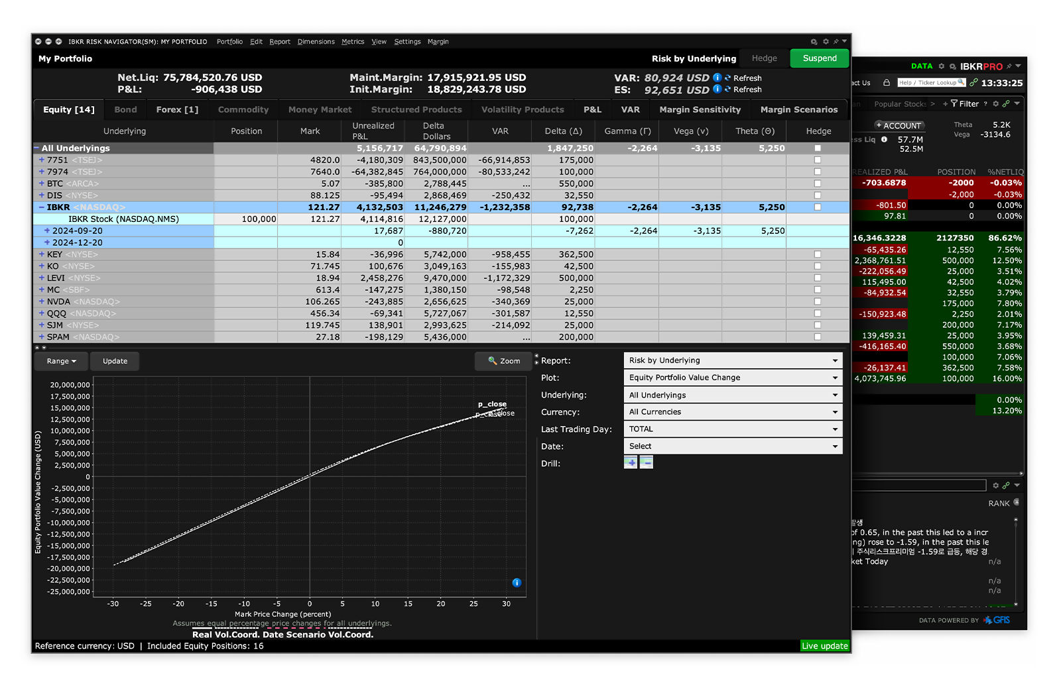Click the Help / Ticker Lookup field
This screenshot has width=1061, height=687.
pos(928,83)
